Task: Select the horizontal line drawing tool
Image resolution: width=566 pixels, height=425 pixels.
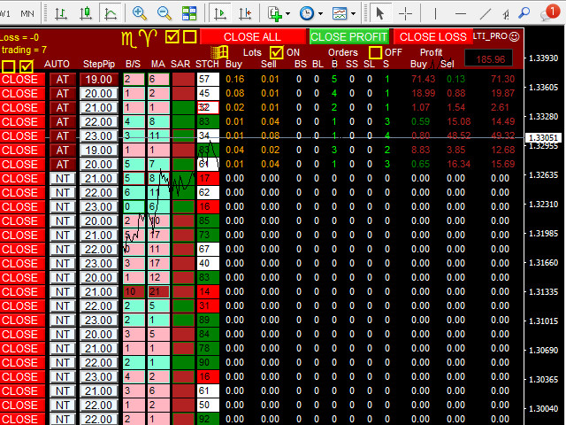Action: pyautogui.click(x=460, y=14)
